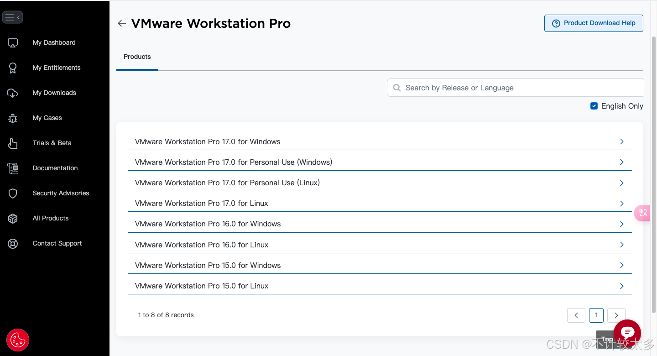Viewport: 657px width, 356px height.
Task: Click the 'English Only' label text
Action: pos(622,106)
